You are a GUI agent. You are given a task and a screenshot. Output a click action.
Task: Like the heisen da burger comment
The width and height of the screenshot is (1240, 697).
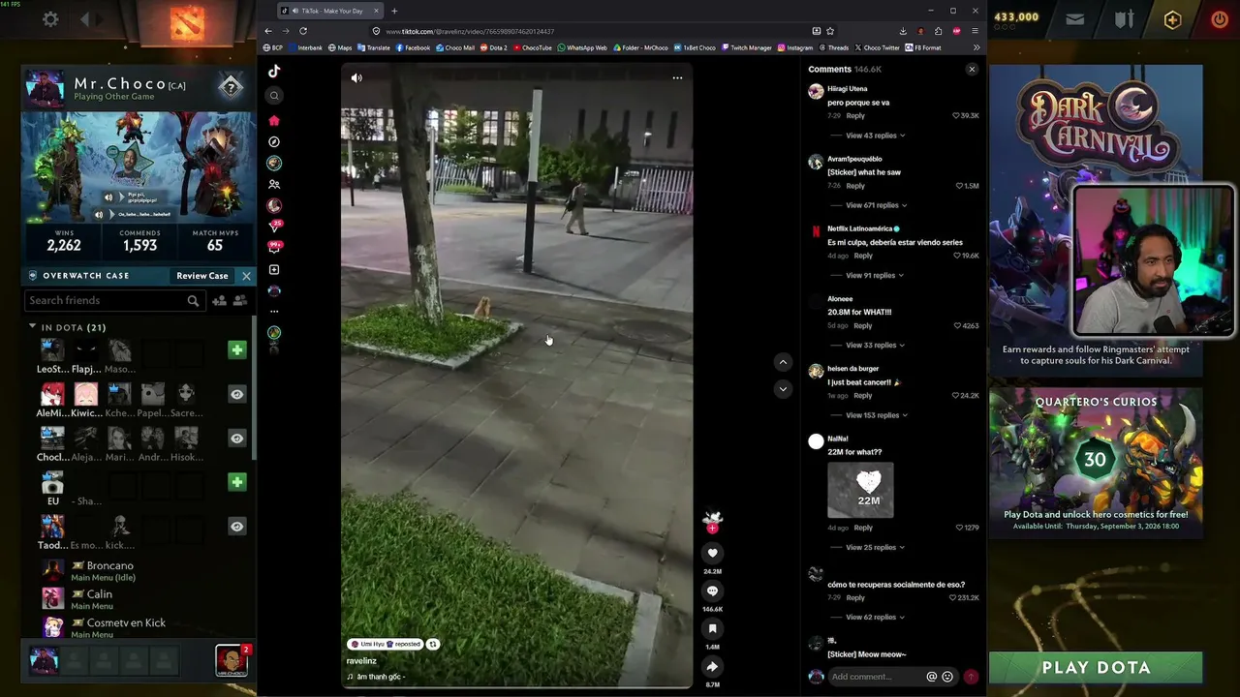pos(956,396)
